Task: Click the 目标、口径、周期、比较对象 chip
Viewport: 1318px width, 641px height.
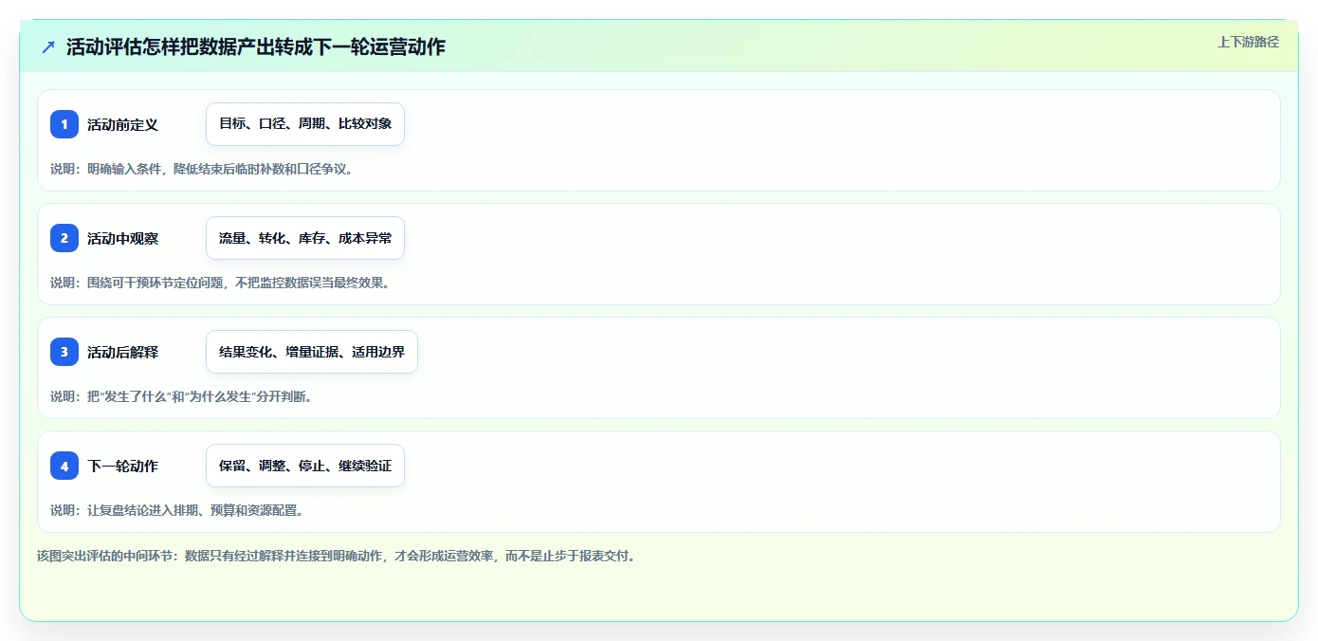Action: point(305,124)
